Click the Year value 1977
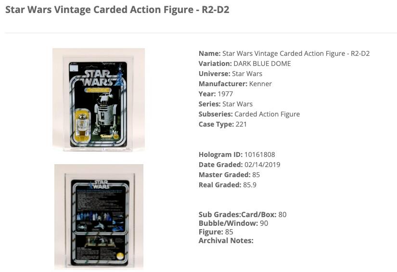 pyautogui.click(x=225, y=94)
